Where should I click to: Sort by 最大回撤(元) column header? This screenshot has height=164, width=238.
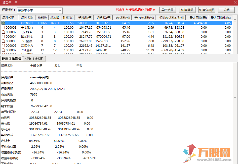[x=197, y=18]
